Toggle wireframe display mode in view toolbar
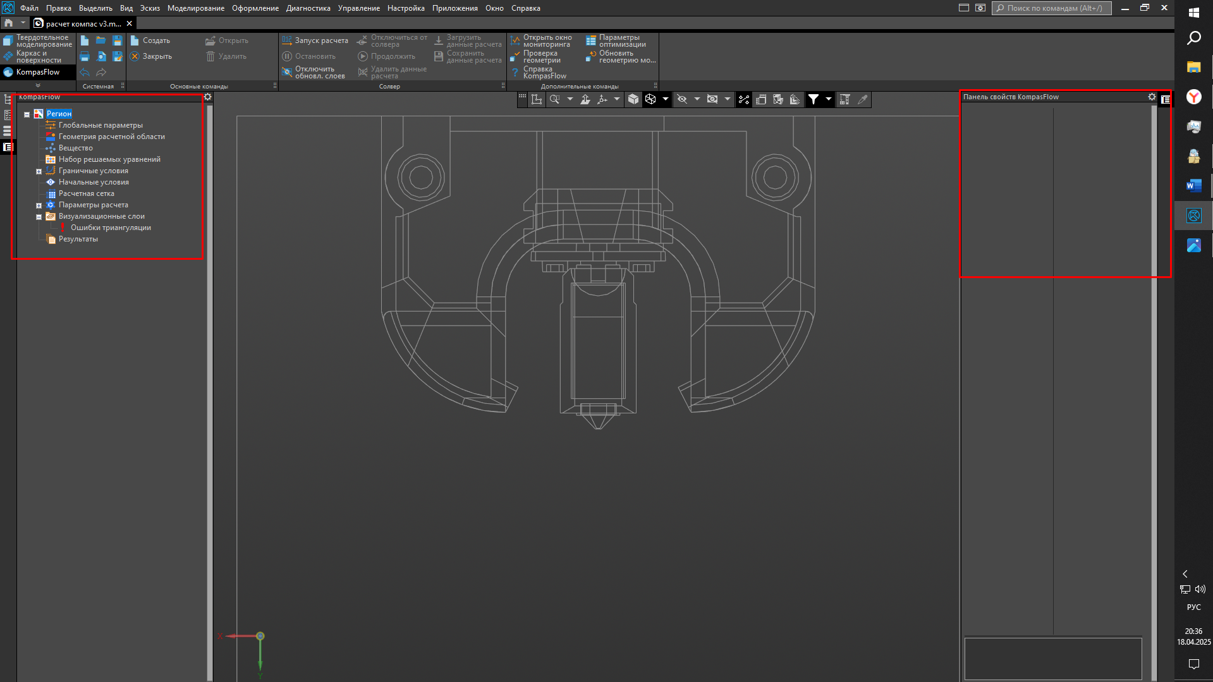 [650, 99]
